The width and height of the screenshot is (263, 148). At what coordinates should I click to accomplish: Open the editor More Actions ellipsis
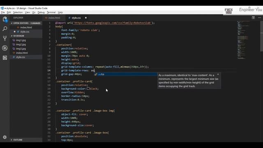coord(259,18)
